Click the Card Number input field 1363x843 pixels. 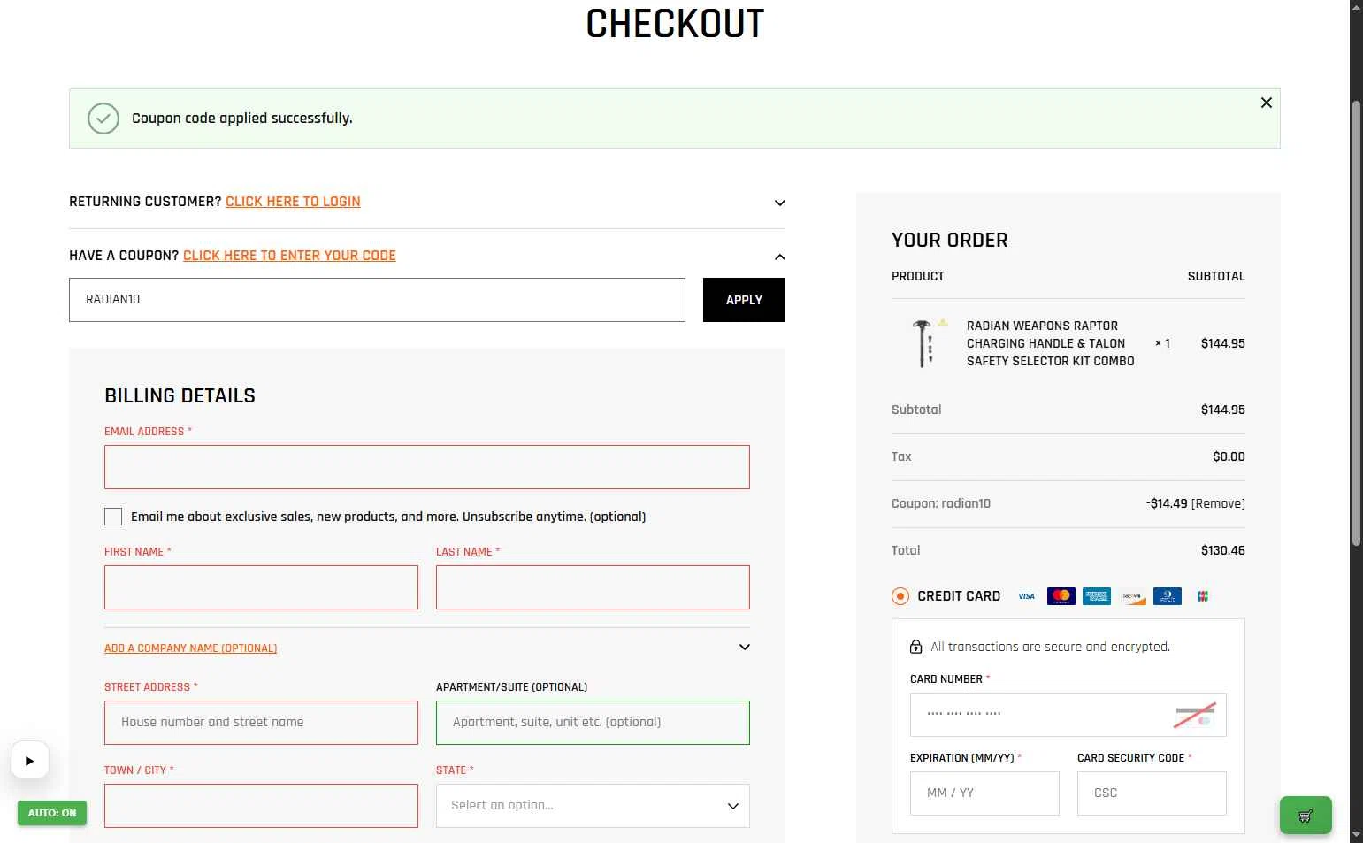1068,715
